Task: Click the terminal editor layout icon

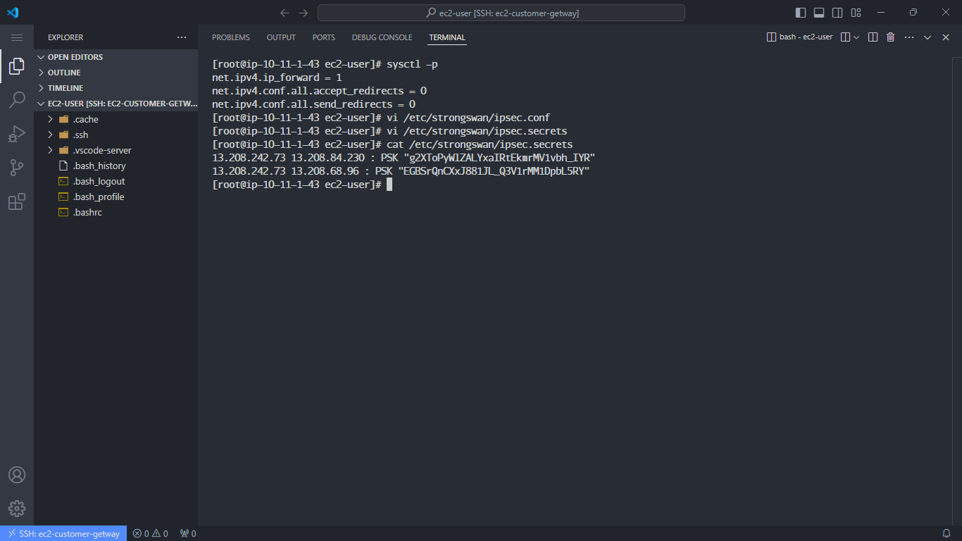Action: tap(846, 37)
